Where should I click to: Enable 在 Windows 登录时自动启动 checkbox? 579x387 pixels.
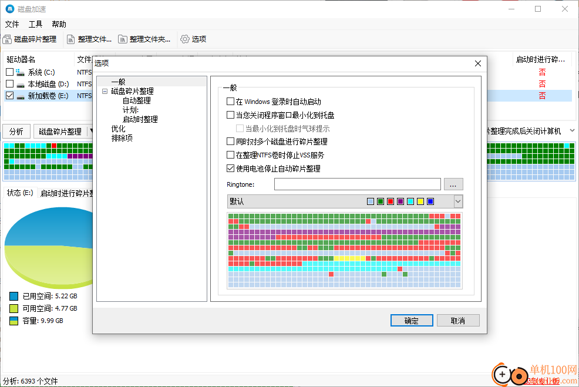(x=230, y=101)
